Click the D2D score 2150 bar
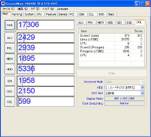 pos(46,91)
